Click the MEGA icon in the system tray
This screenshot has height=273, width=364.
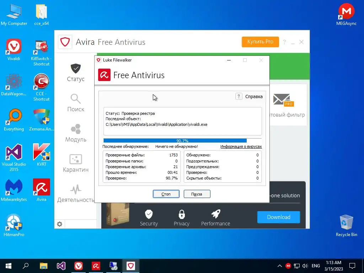pos(288,266)
